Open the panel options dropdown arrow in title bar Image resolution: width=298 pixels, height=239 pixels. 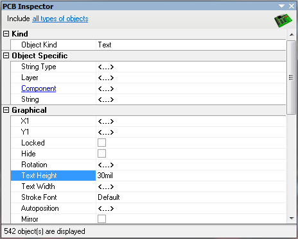(281, 6)
